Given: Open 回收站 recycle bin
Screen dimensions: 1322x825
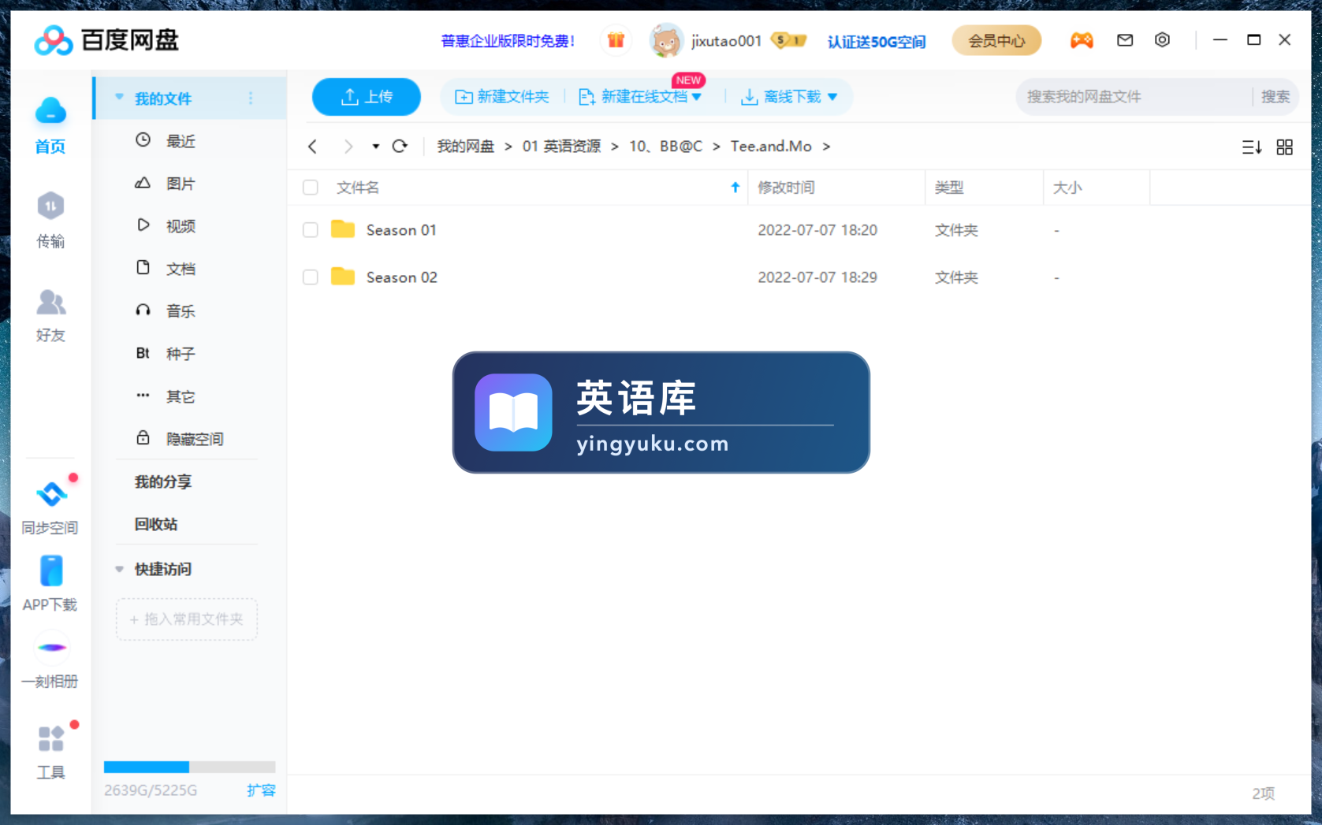Looking at the screenshot, I should (156, 524).
